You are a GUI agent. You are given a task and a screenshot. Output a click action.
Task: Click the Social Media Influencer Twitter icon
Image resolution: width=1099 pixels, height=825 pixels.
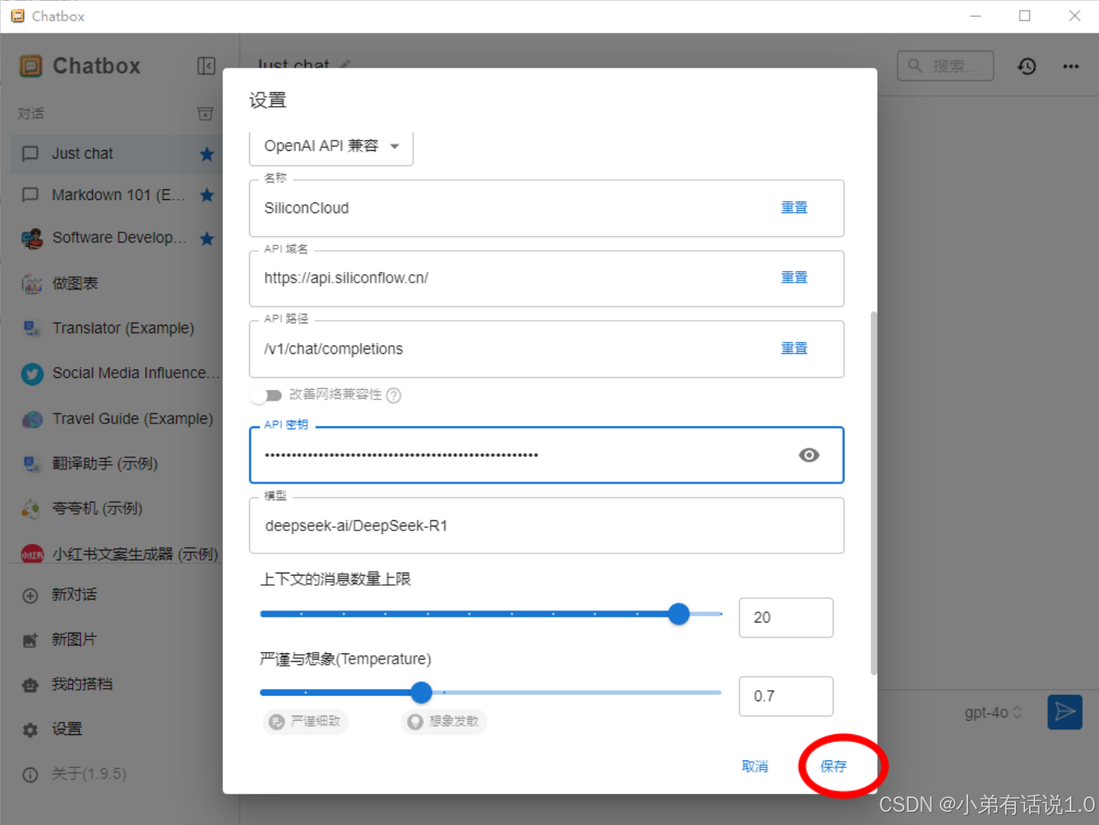(32, 374)
